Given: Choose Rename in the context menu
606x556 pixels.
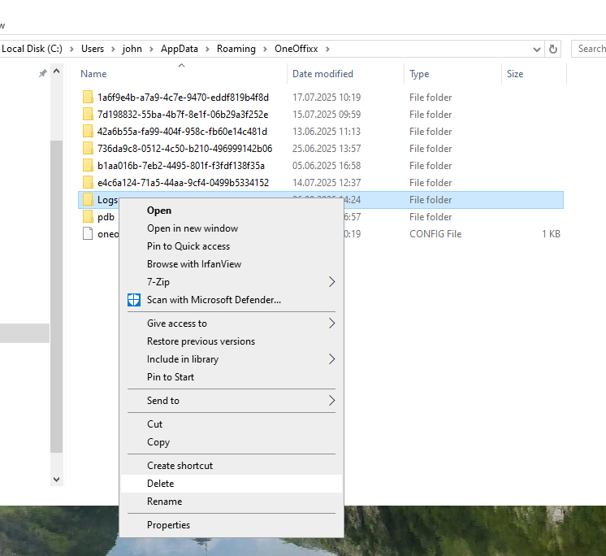Looking at the screenshot, I should coord(232,501).
